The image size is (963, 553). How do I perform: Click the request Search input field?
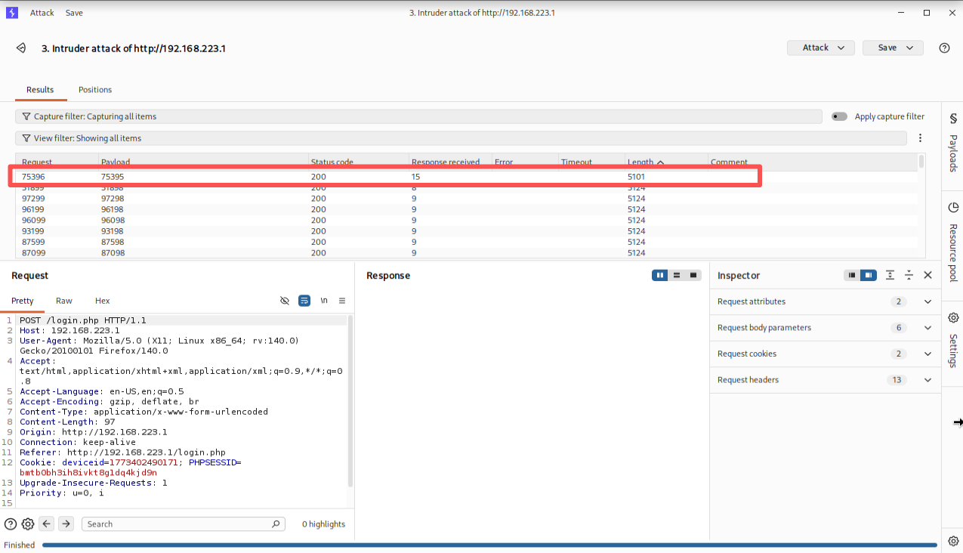coord(177,524)
